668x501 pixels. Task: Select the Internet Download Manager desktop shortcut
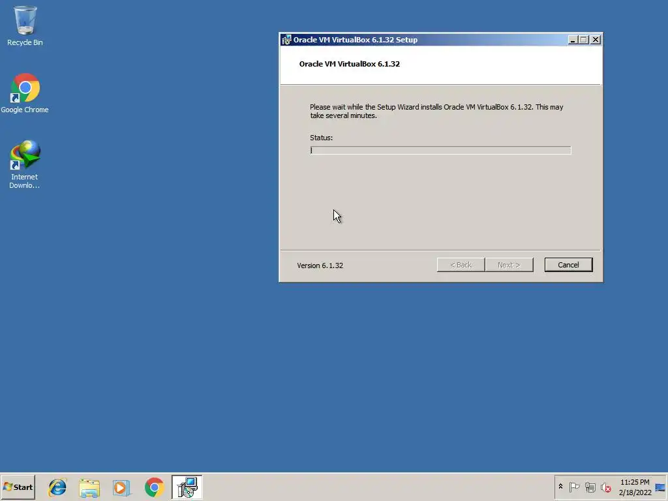coord(25,164)
